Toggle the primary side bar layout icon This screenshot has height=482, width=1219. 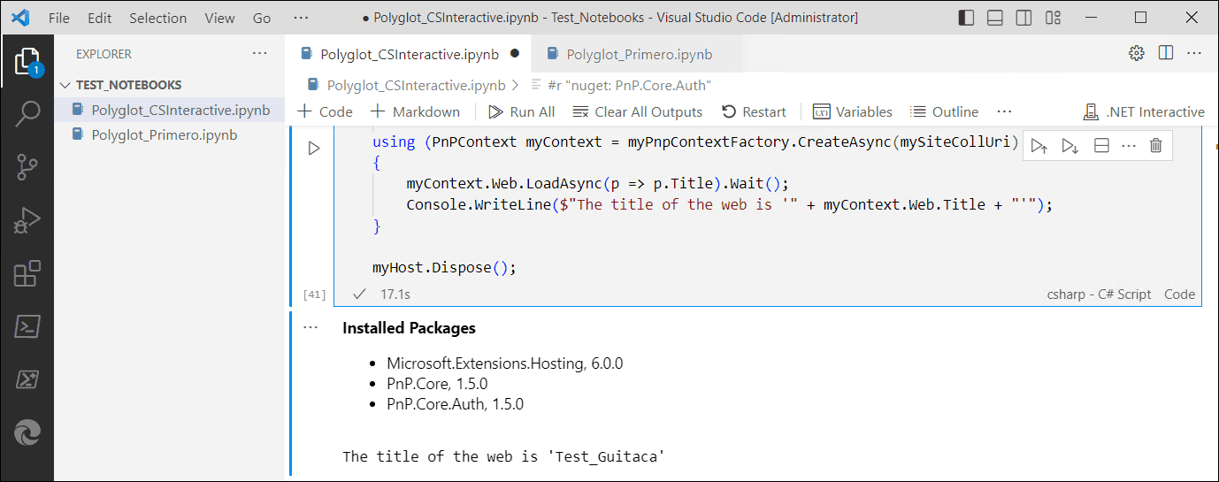tap(967, 18)
